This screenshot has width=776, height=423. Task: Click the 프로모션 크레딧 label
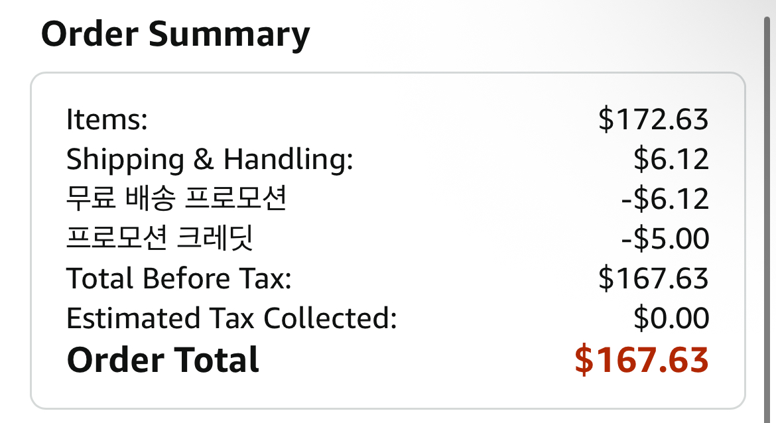click(160, 239)
